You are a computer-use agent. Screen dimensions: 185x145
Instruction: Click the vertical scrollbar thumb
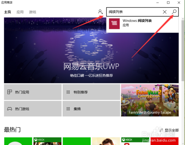pyautogui.click(x=183, y=50)
